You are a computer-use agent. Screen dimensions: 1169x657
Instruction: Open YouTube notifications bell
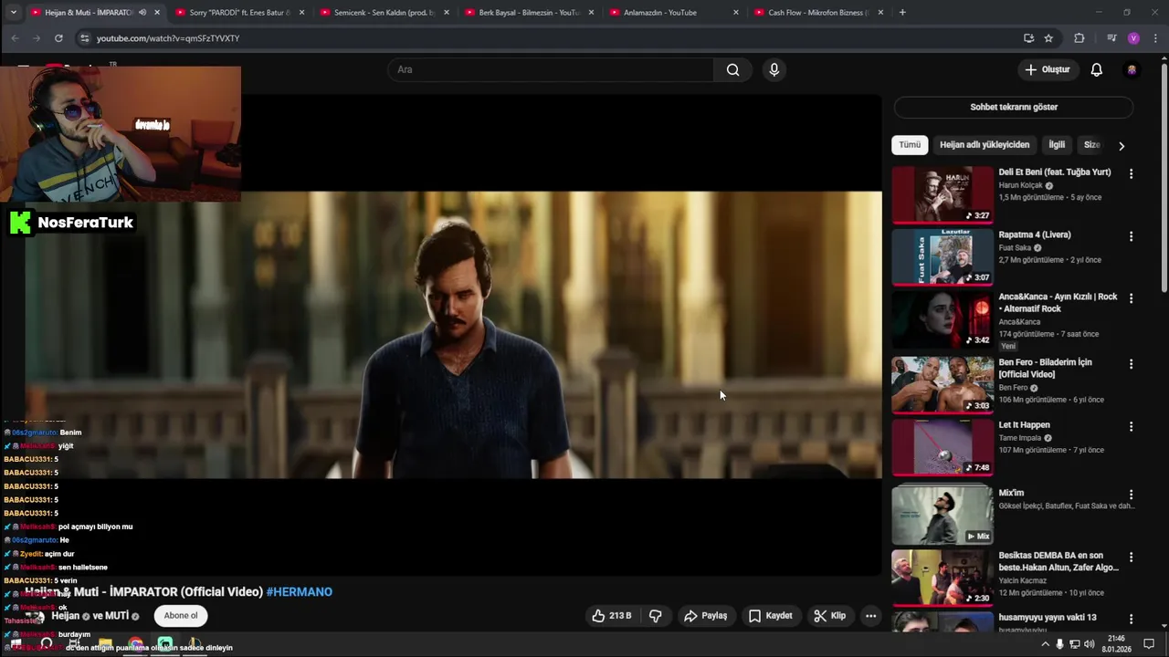1096,69
